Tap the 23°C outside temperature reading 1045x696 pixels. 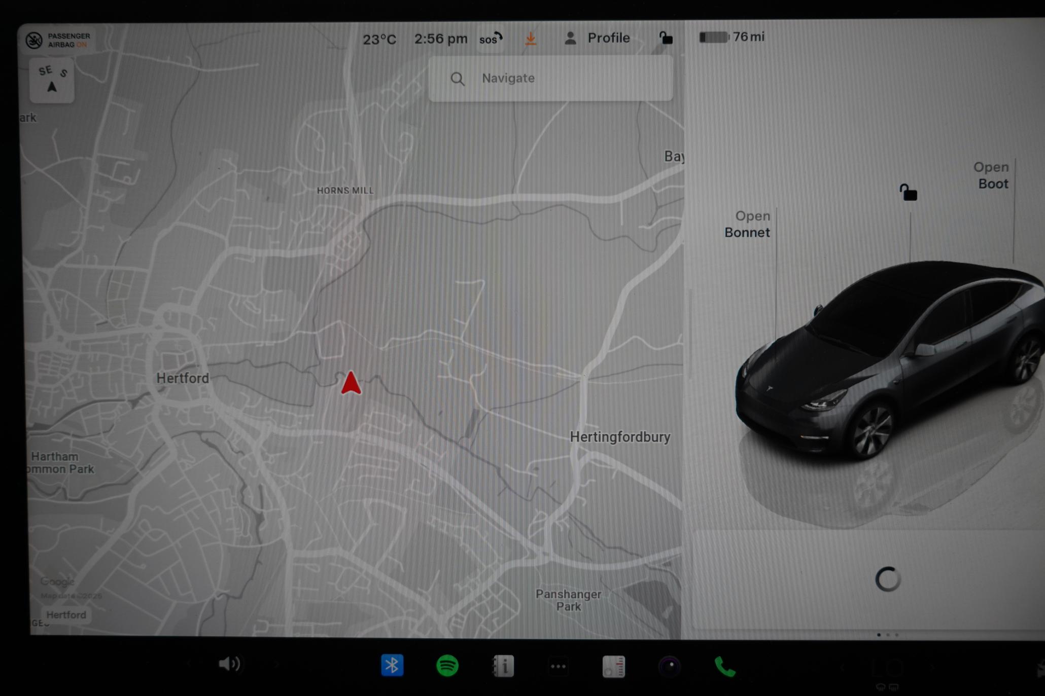(x=379, y=39)
